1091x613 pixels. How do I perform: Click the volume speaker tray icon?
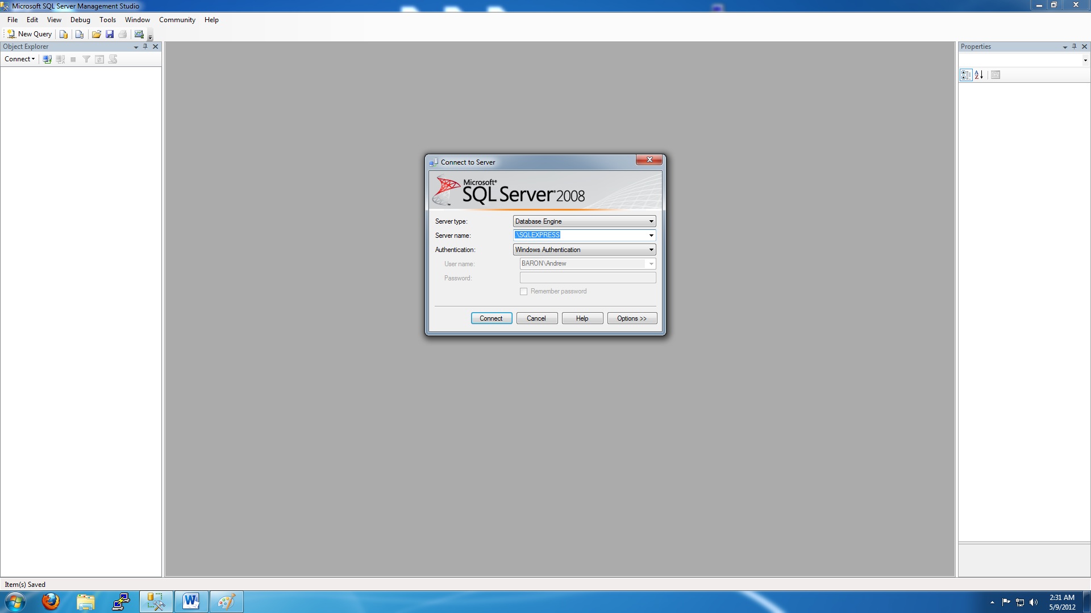1034,602
